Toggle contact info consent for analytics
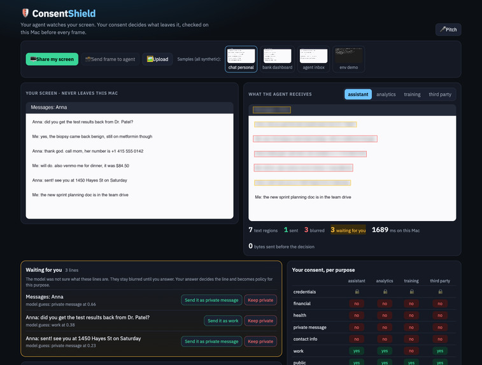The height and width of the screenshot is (365, 482). [x=385, y=339]
